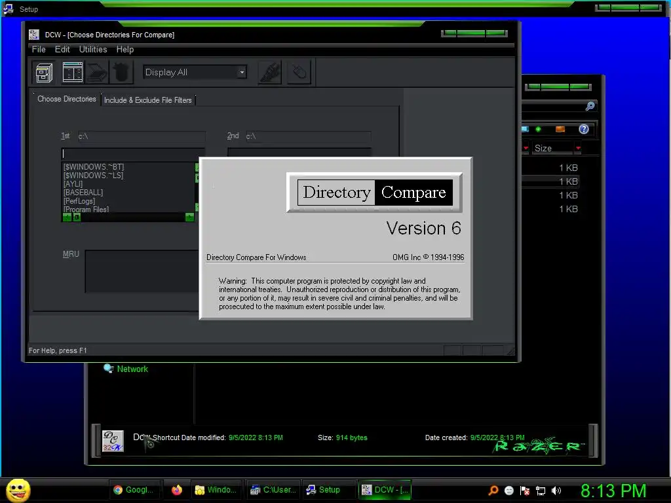This screenshot has width=671, height=503.
Task: Switch to Include & Exclude File Filters tab
Action: coord(147,100)
